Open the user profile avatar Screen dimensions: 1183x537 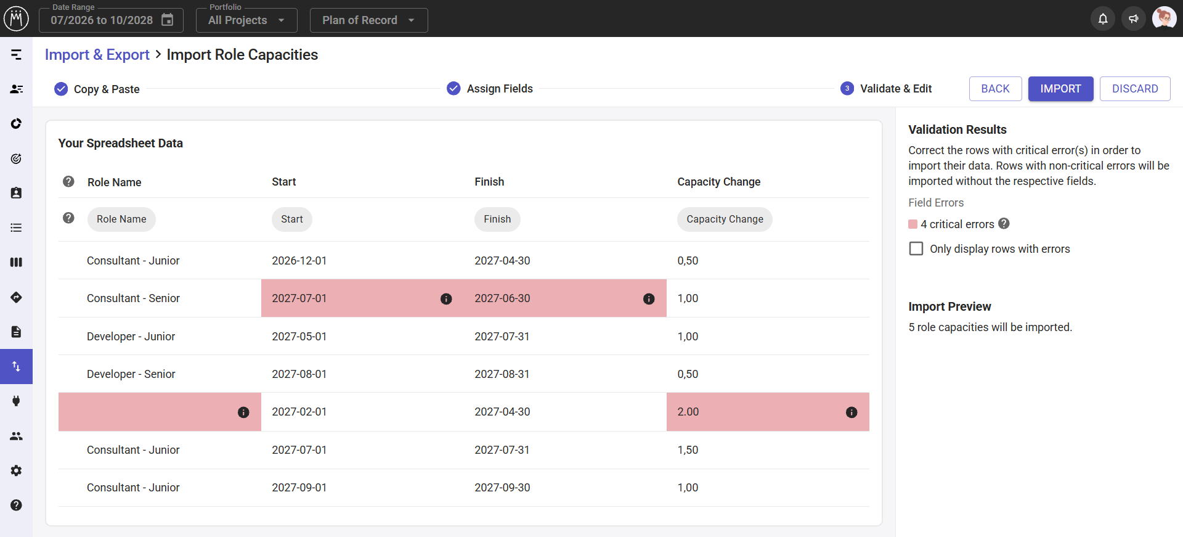click(1164, 18)
